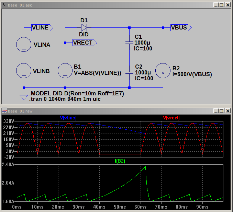Click the VLINA source name label
The width and height of the screenshot is (233, 212).
42,45
